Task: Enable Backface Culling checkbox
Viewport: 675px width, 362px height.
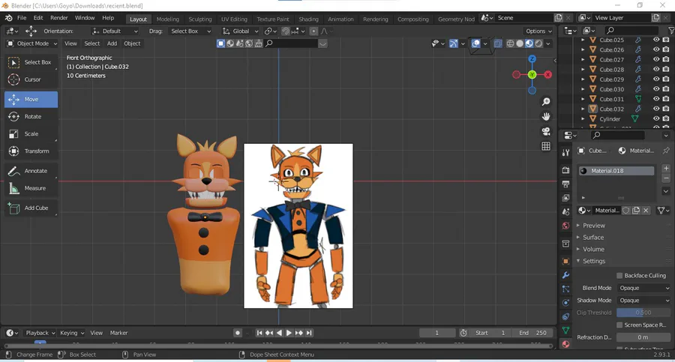Action: click(620, 276)
